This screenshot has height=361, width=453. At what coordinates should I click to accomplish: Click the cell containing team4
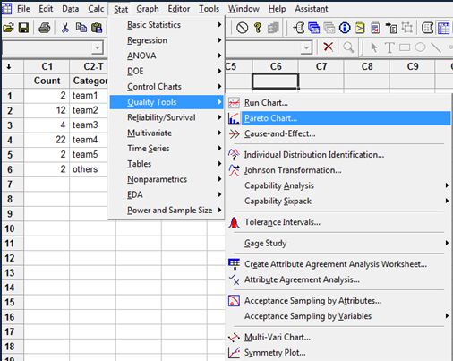click(x=89, y=140)
